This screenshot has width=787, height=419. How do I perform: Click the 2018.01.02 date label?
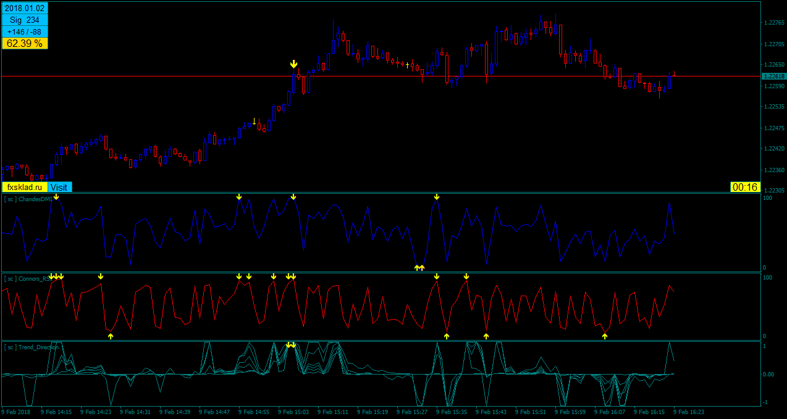click(x=25, y=9)
